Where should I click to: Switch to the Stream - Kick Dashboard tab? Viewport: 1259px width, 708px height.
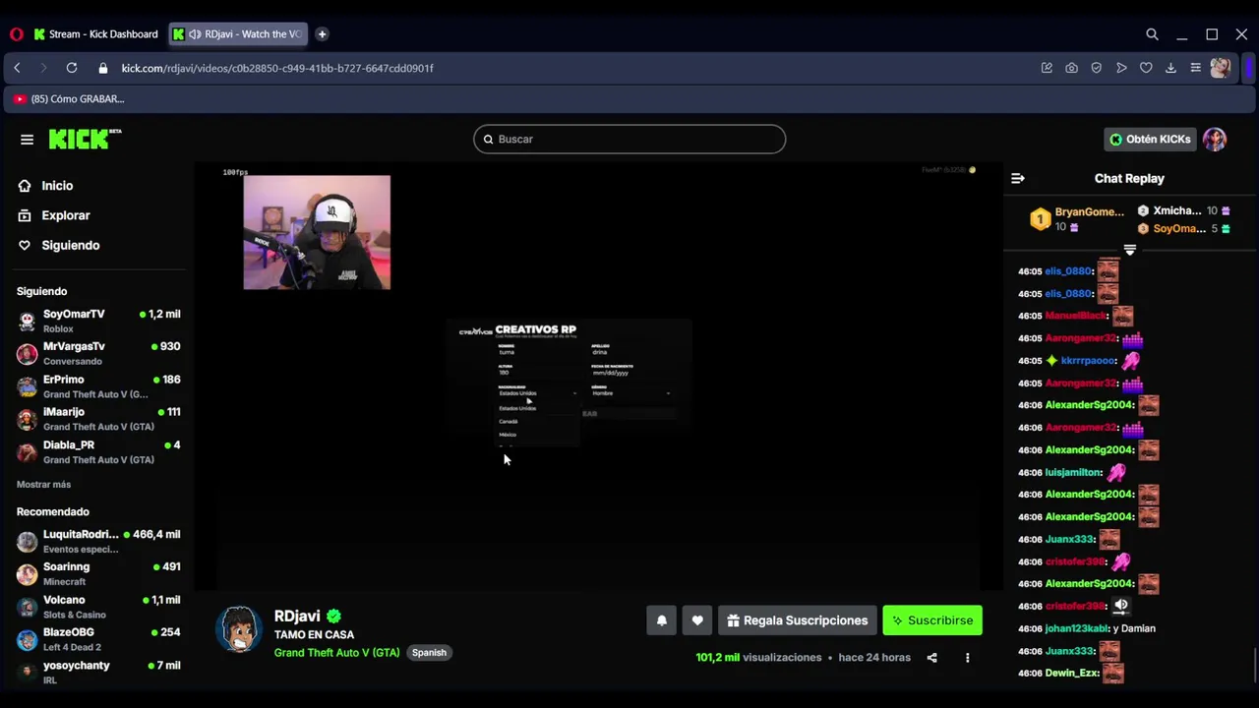96,34
